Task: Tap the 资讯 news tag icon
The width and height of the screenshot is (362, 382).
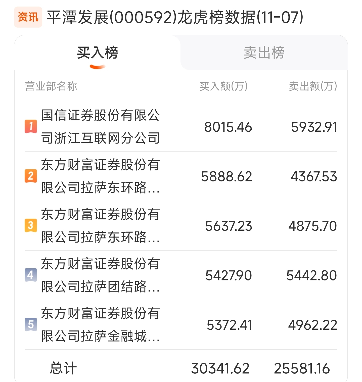Action: pyautogui.click(x=28, y=17)
